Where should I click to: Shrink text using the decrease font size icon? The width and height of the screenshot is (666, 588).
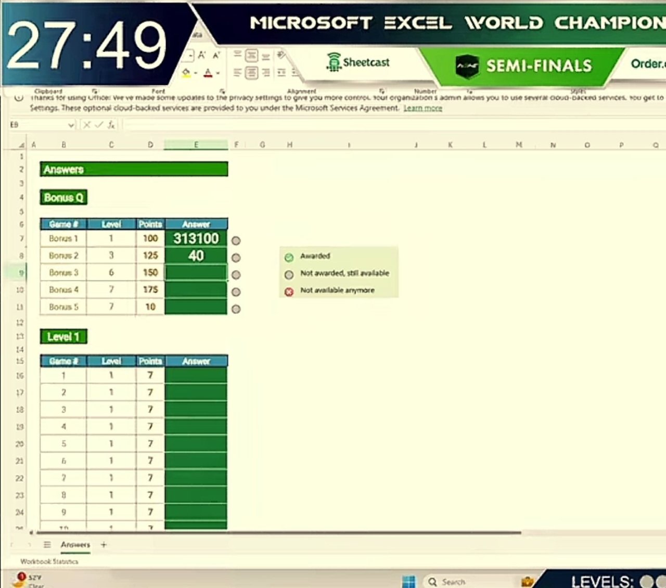pyautogui.click(x=216, y=55)
